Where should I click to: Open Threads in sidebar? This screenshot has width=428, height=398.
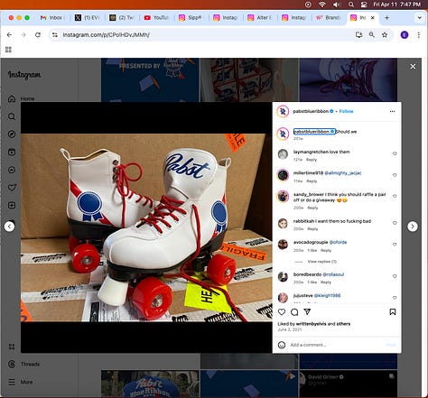[24, 364]
